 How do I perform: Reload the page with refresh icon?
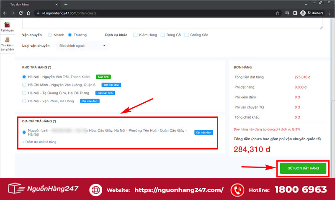click(21, 13)
